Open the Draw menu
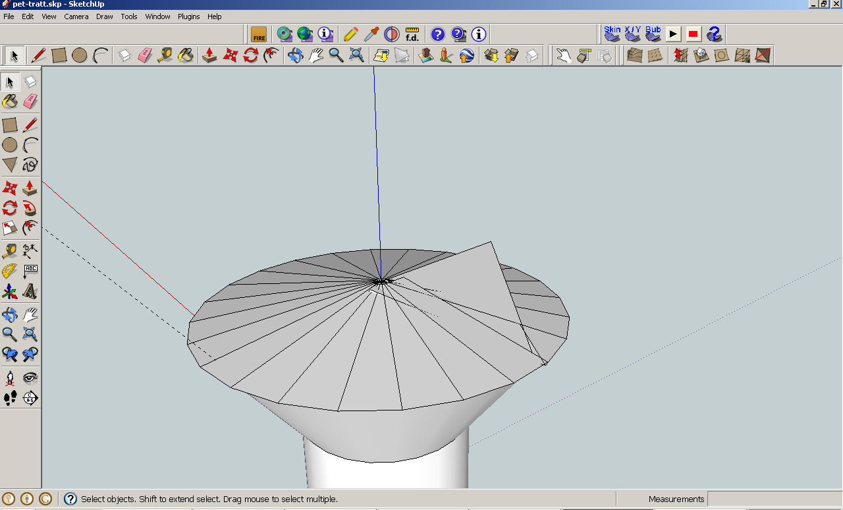Screen dimensions: 843x510 pos(105,16)
